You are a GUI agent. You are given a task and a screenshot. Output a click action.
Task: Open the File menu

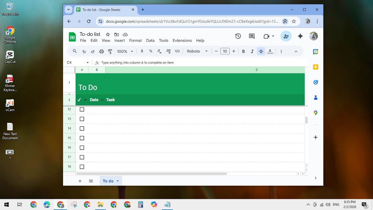tap(83, 41)
